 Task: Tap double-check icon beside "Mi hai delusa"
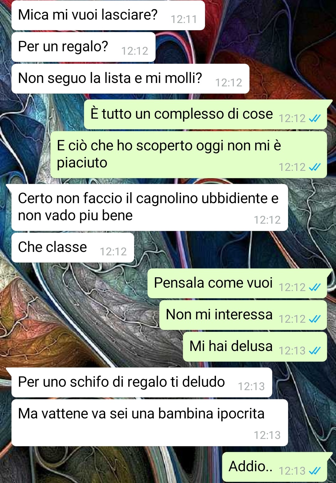tap(315, 351)
